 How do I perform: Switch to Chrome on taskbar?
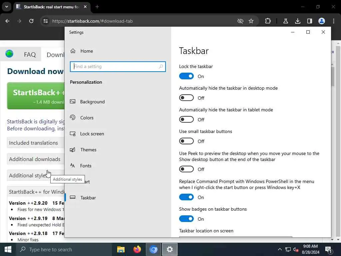[x=153, y=249]
